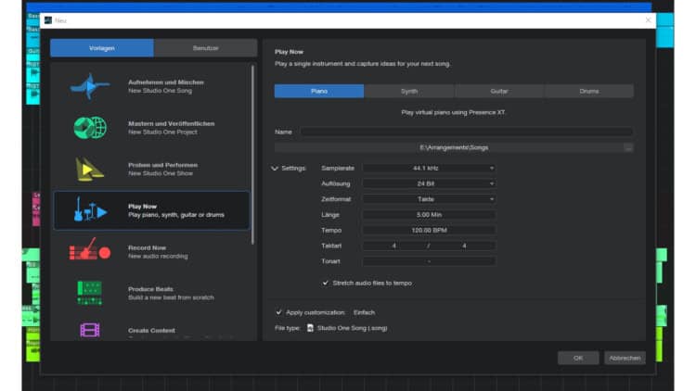Click 'Play piano, synth, guitar or drums' text
This screenshot has height=391, width=696.
click(176, 215)
